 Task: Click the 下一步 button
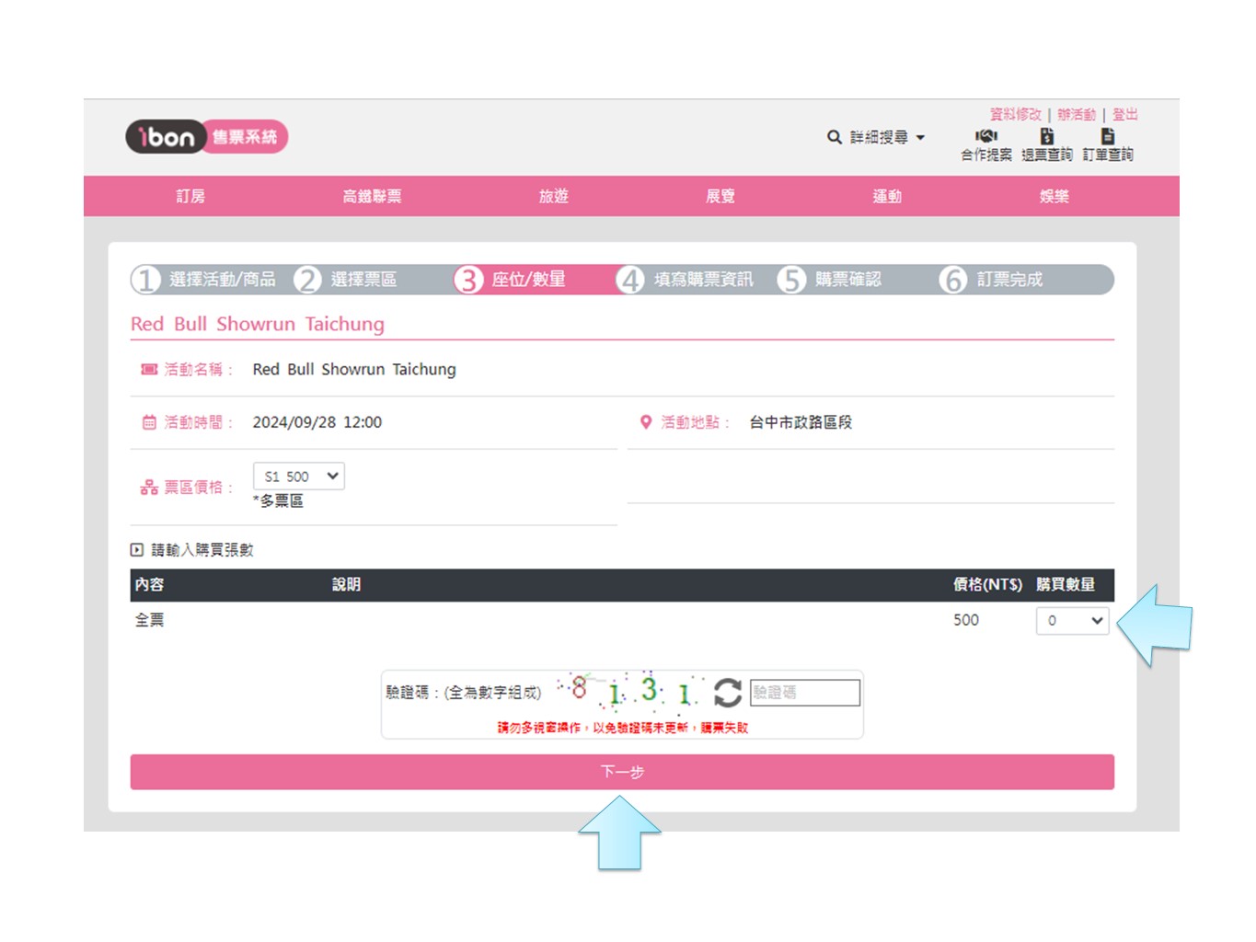point(622,772)
